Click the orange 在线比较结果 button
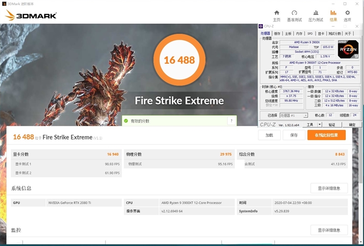The width and height of the screenshot is (364, 246). pos(326,135)
